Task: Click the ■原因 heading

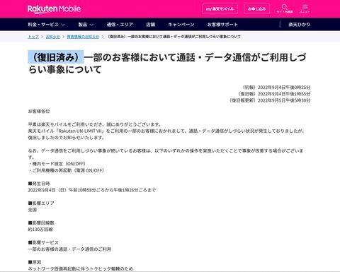Action: point(35,262)
